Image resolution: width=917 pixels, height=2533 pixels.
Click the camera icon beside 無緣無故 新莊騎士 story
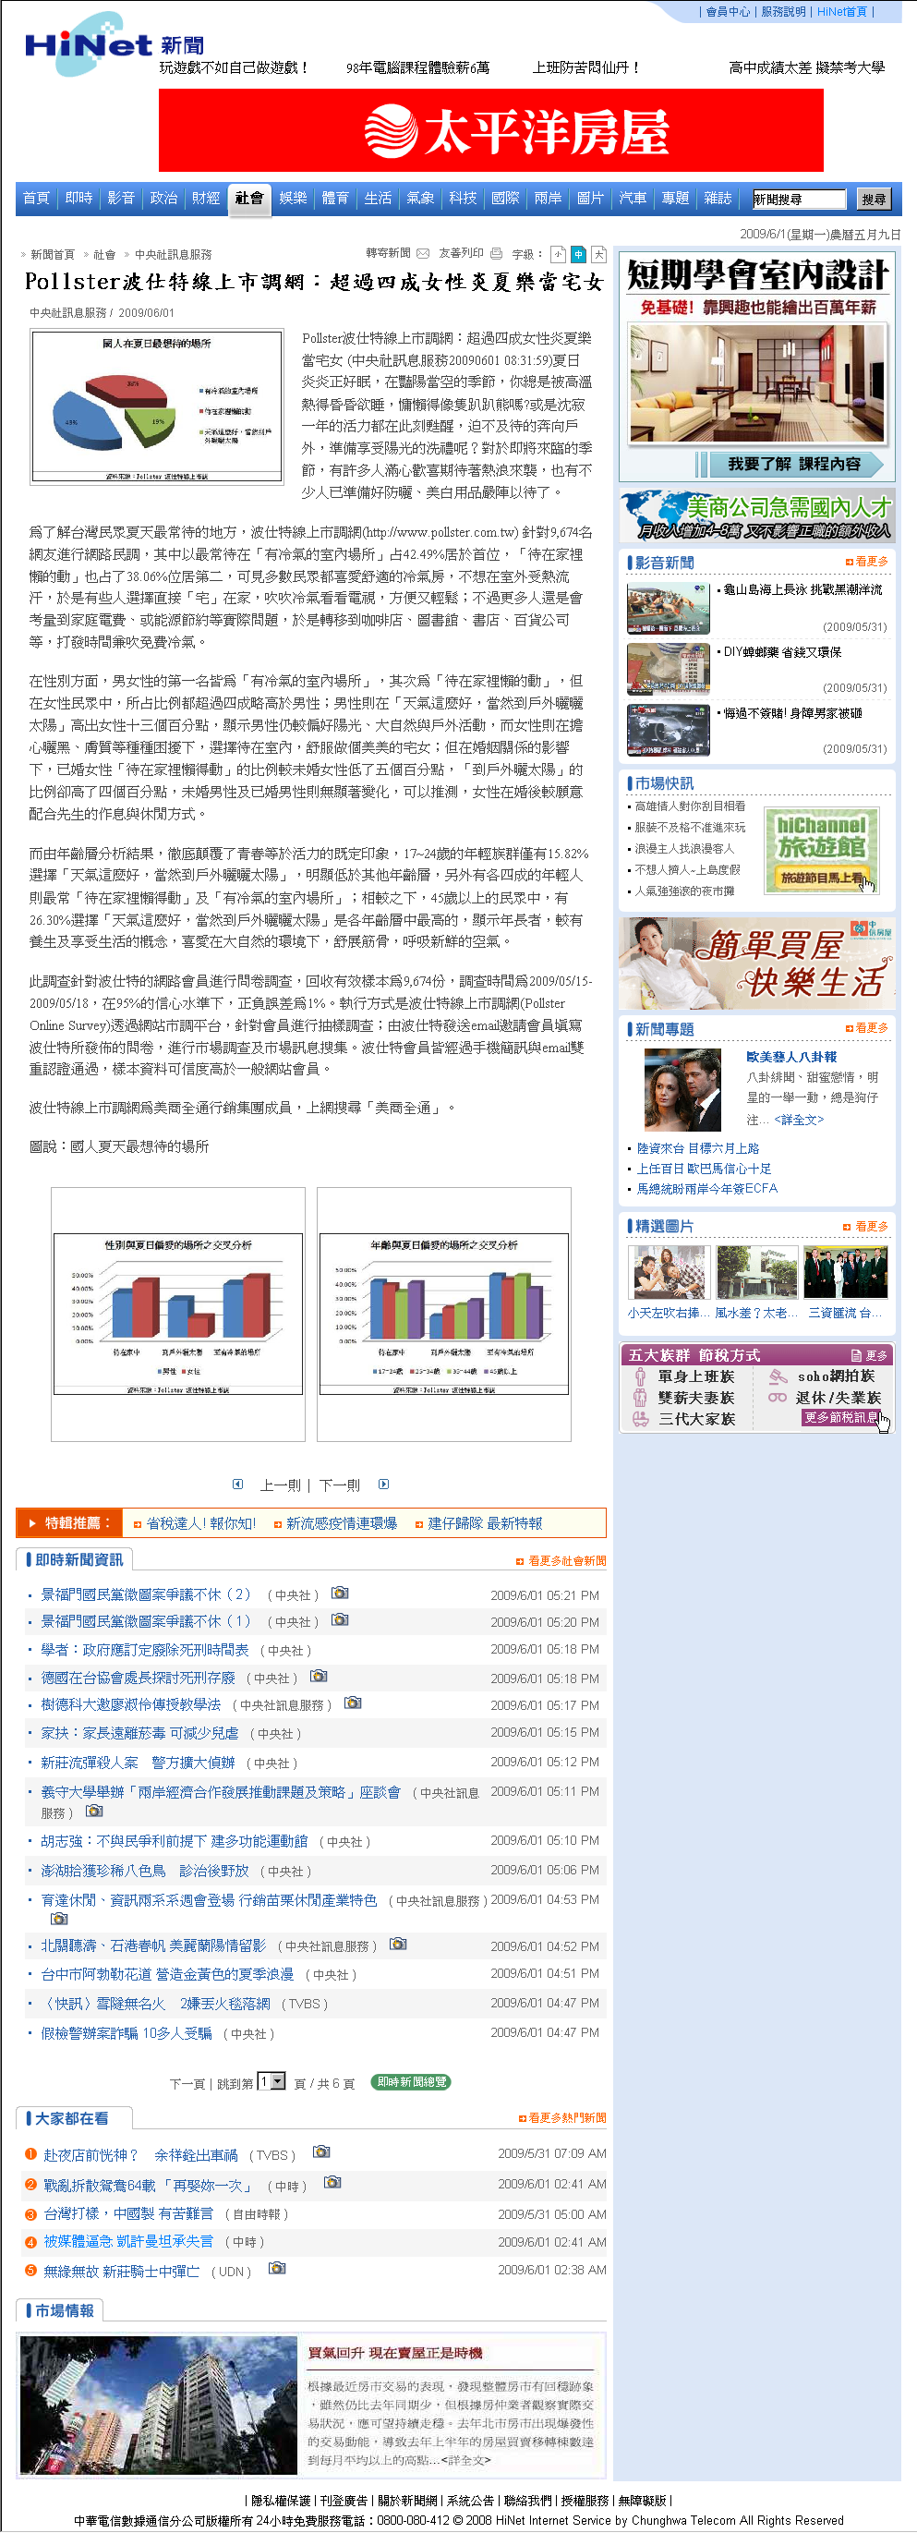click(277, 2270)
